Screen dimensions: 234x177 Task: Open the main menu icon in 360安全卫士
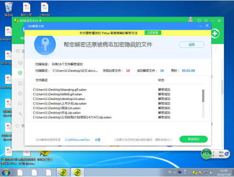click(x=206, y=20)
